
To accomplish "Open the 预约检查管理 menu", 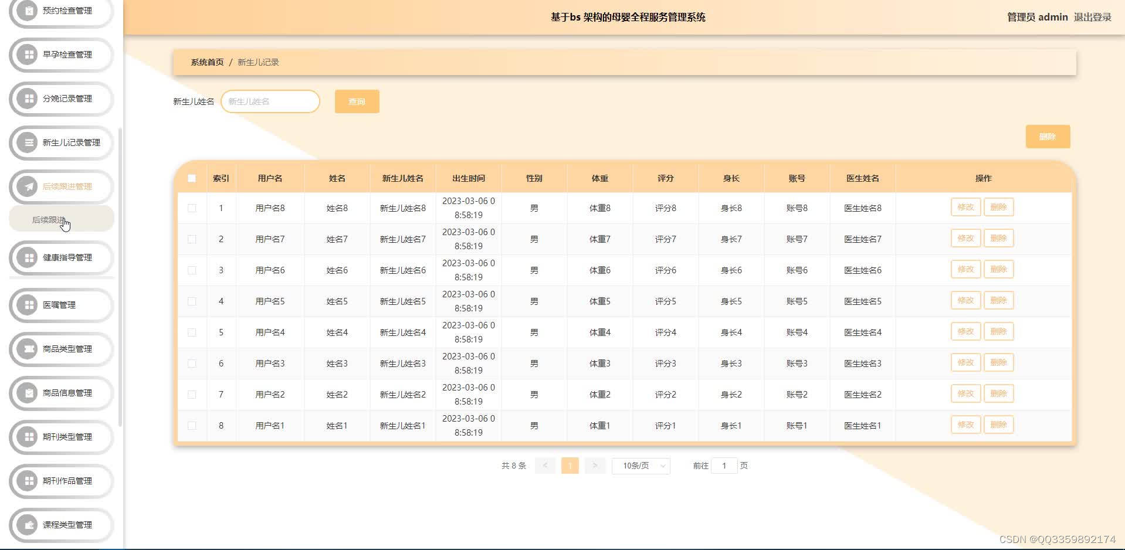I will tap(61, 11).
